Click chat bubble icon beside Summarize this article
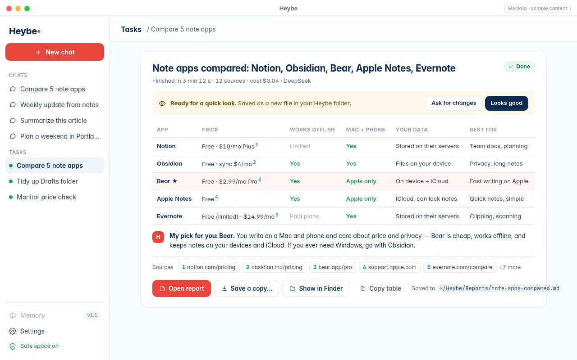This screenshot has width=577, height=360. (x=13, y=121)
